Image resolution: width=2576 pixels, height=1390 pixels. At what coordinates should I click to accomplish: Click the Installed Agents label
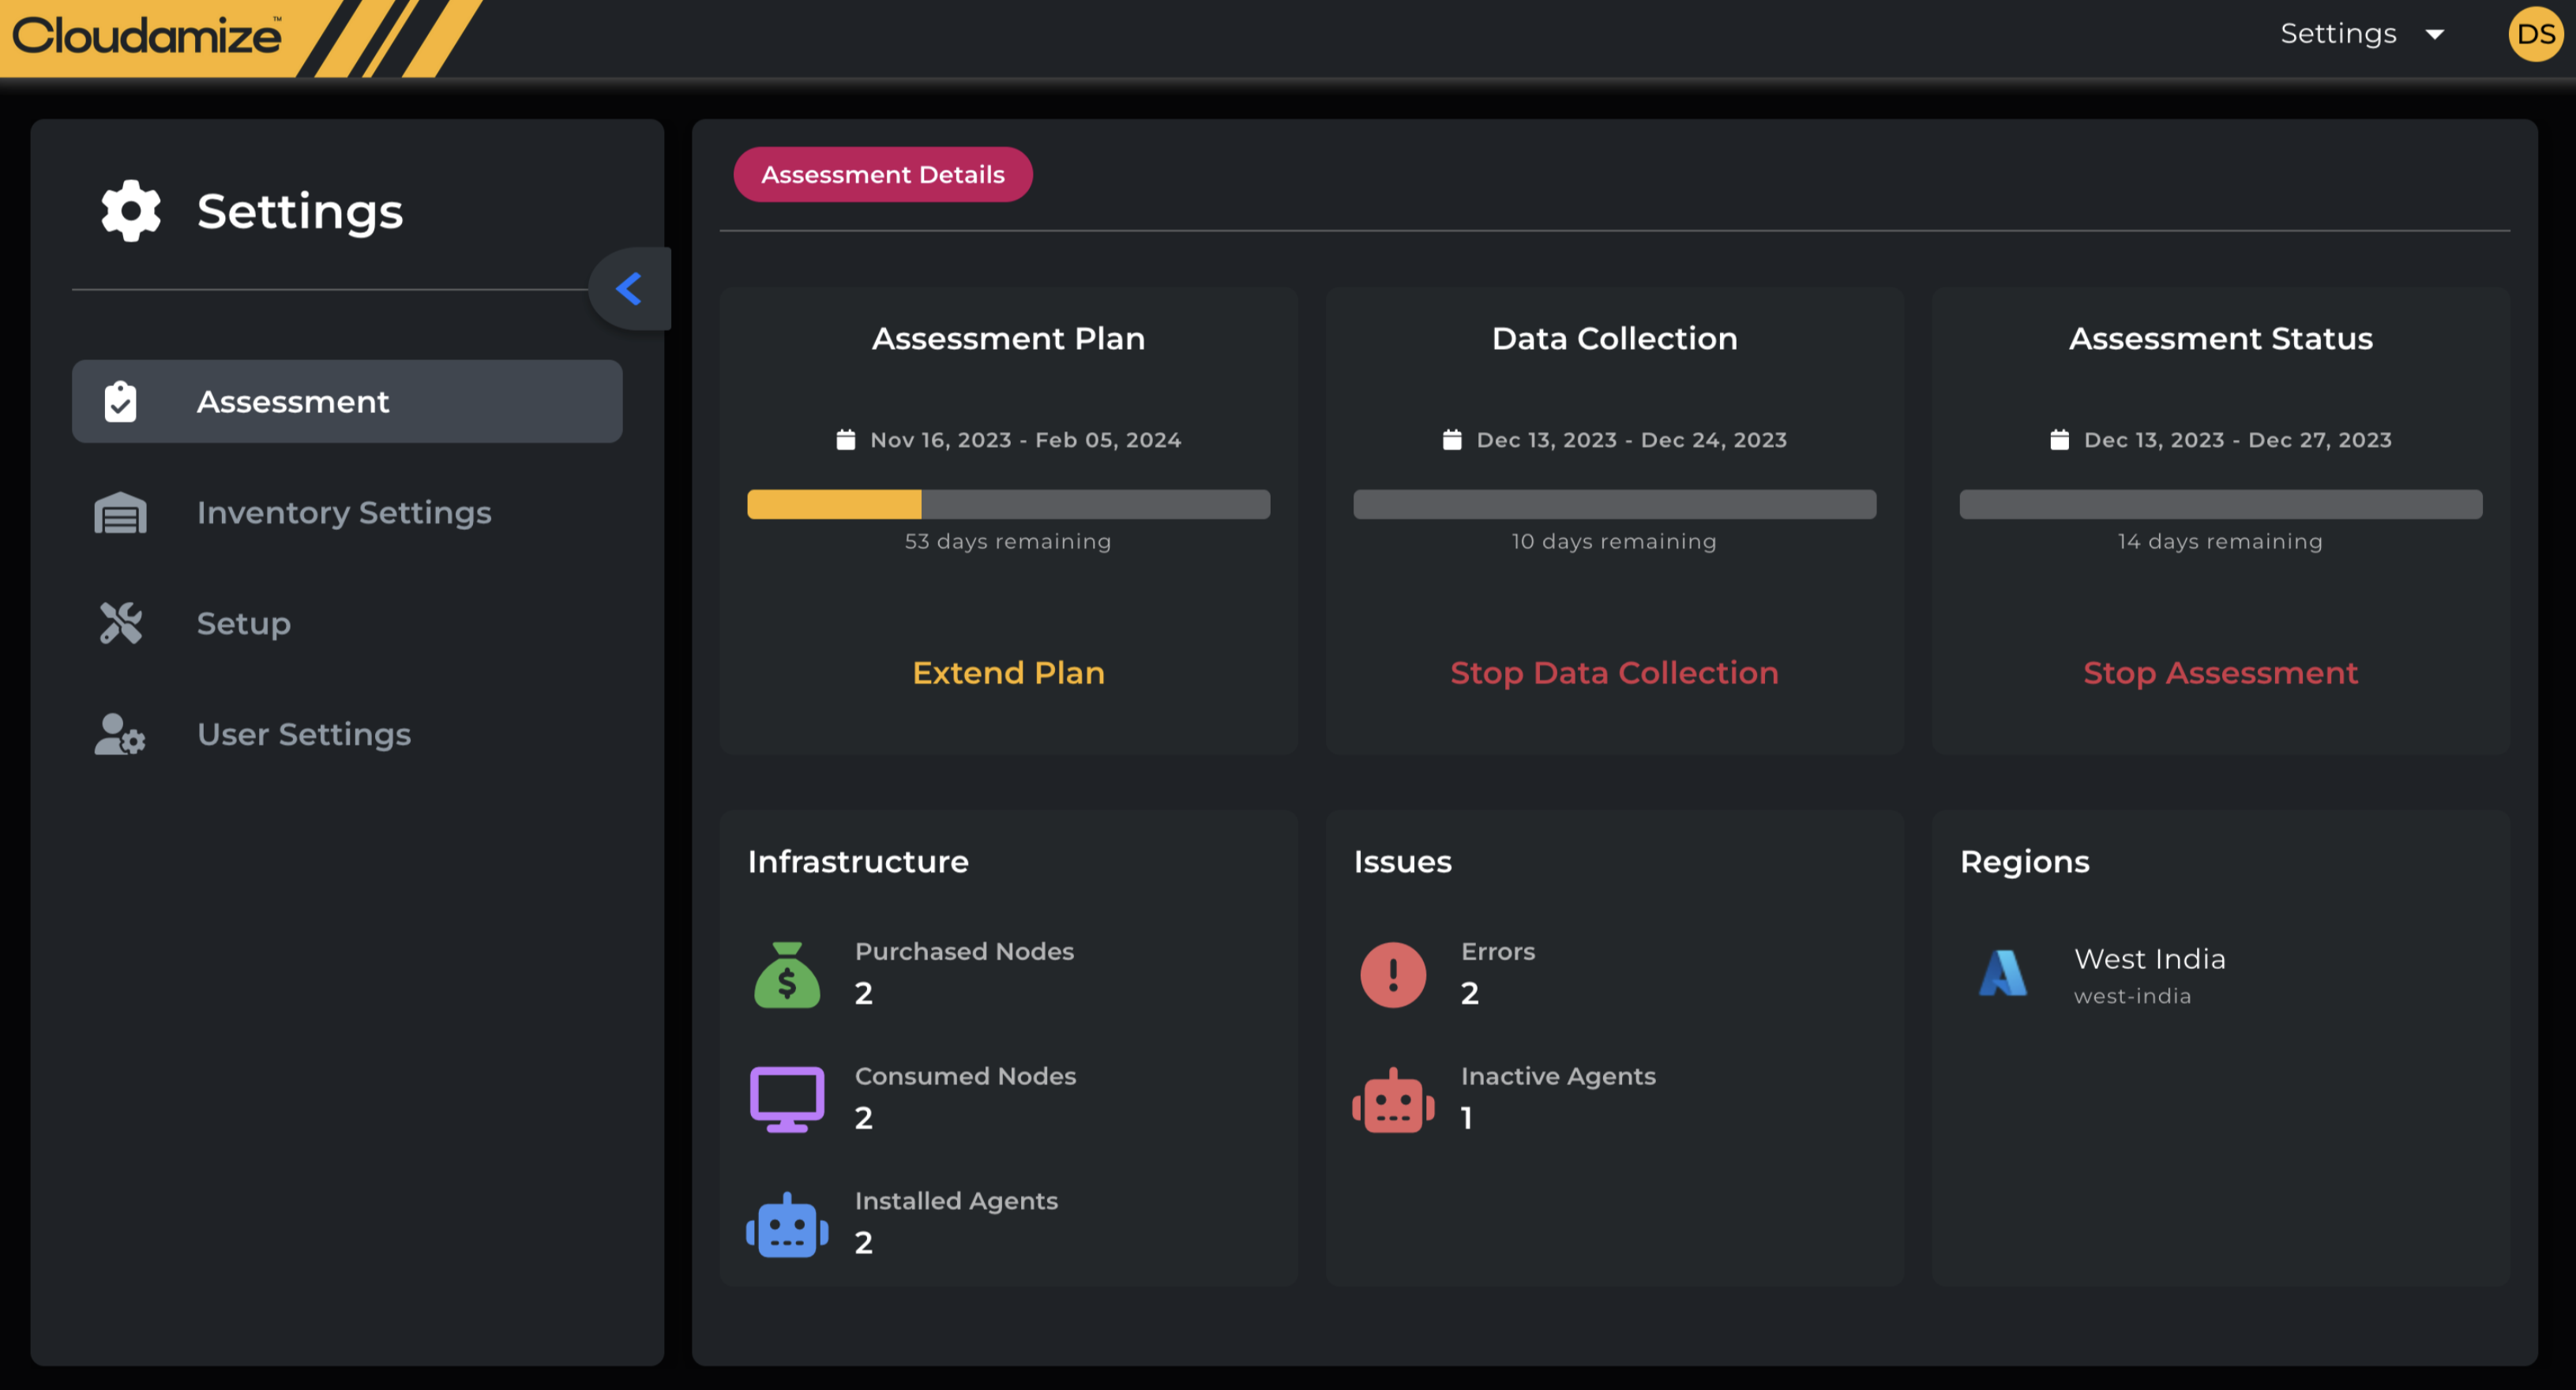956,1201
